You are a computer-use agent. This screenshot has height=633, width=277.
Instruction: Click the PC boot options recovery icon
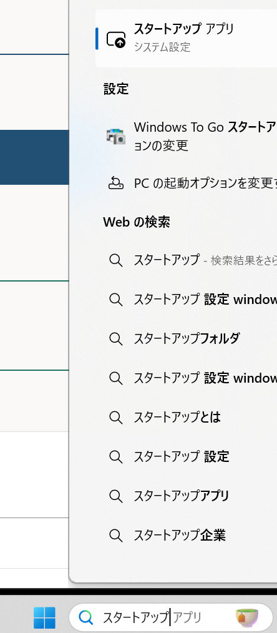tap(116, 183)
